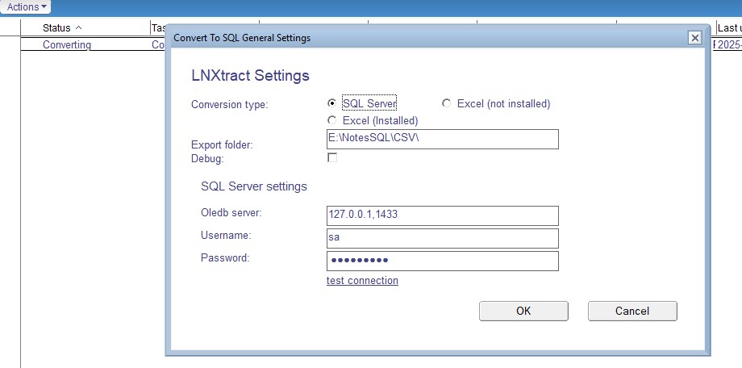Click the Convert To SQL General Settings title bar
This screenshot has width=742, height=368.
pos(403,38)
